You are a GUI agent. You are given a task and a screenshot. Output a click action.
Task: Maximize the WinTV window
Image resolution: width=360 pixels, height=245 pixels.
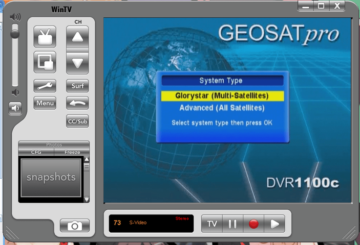coord(321,6)
